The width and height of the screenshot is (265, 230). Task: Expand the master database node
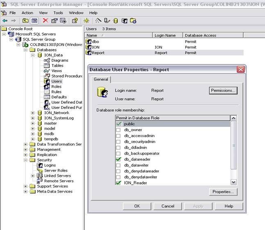click(33, 123)
